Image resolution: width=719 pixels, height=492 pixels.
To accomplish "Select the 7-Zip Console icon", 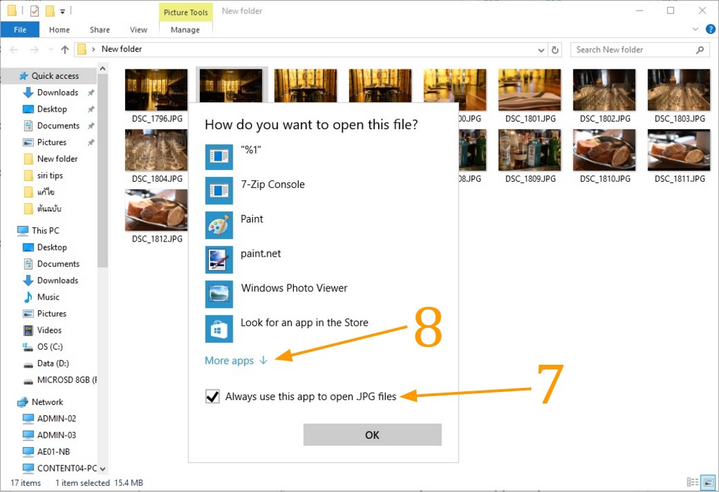I will 219,191.
